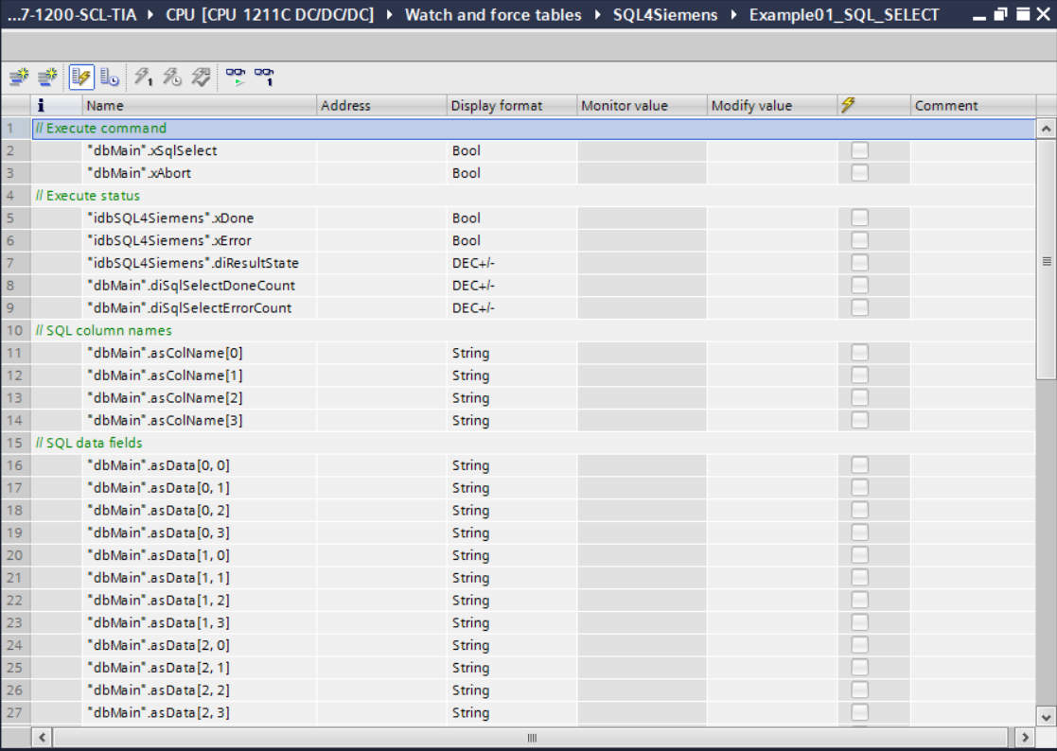
Task: Click Display format cell of dbMain.xAbort row
Action: click(x=512, y=172)
